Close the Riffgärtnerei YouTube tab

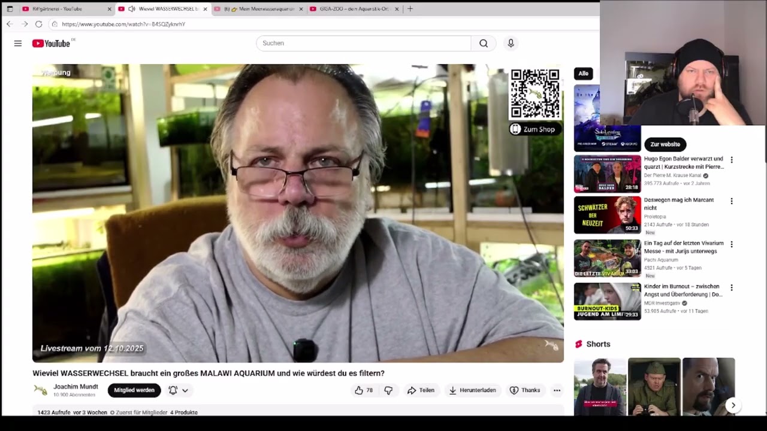pos(110,9)
